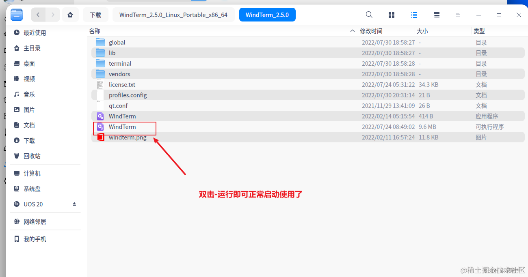Switch to icon grid view
Viewport: 528px width, 277px height.
392,15
